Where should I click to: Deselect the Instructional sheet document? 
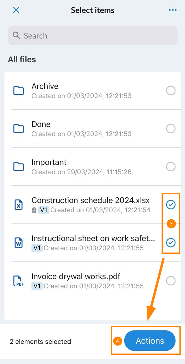pyautogui.click(x=171, y=243)
